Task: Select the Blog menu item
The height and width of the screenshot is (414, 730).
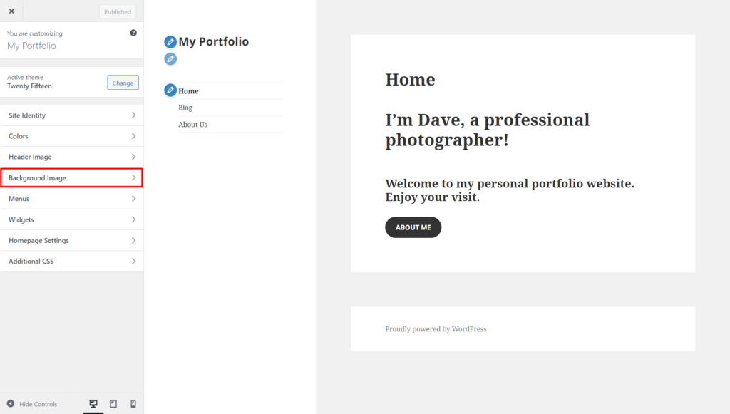Action: (x=185, y=108)
